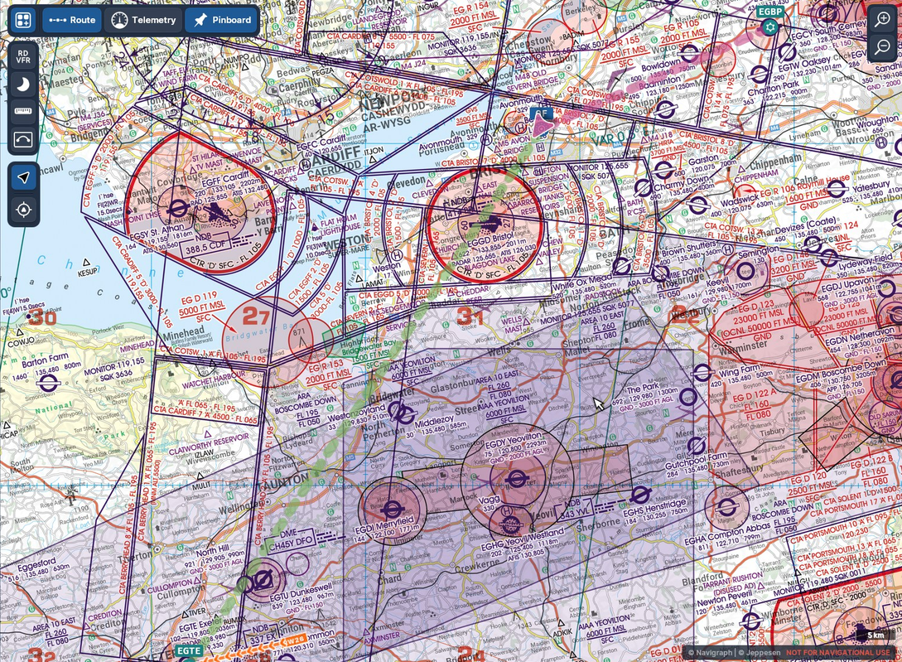Click the EGDY Yeovilton airfield symbol

tap(516, 478)
